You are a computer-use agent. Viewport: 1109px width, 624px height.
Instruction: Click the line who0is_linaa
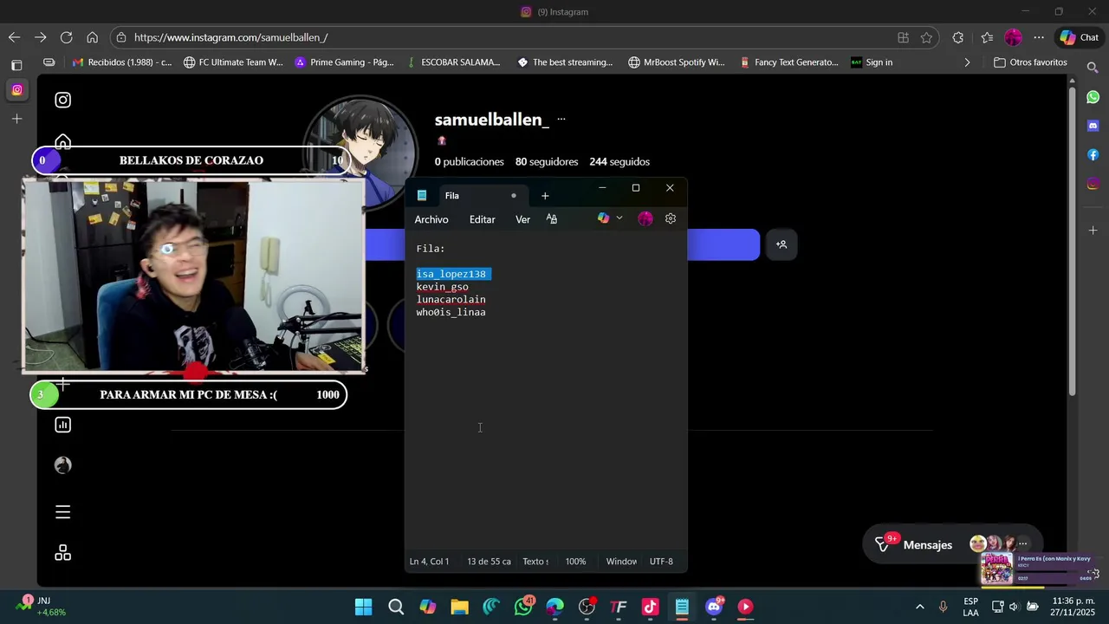tap(451, 312)
